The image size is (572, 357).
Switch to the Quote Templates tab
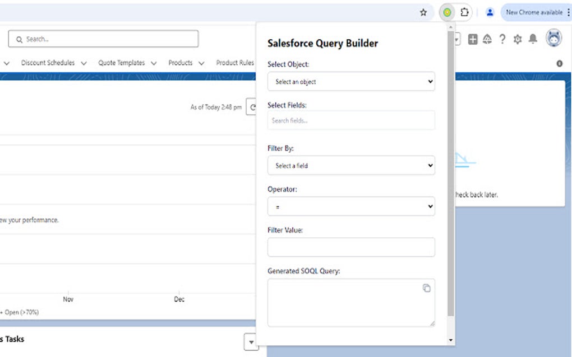121,63
